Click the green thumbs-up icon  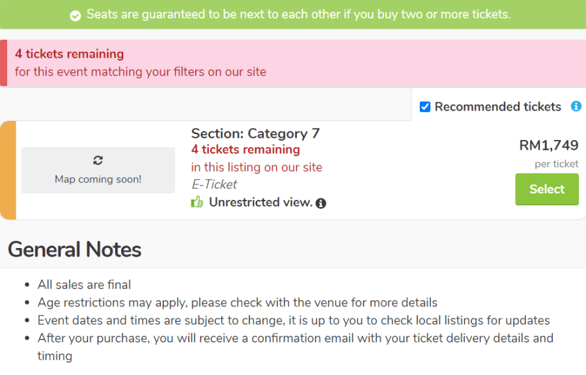[197, 202]
